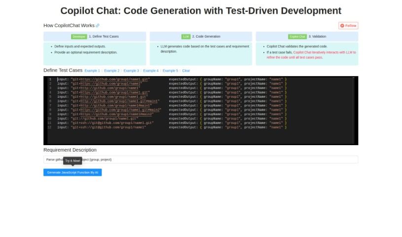Click the page title heading
Screen dimensions: 402x237
[201, 11]
